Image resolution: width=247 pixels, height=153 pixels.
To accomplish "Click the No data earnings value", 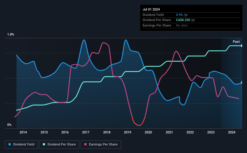I will point(182,25).
